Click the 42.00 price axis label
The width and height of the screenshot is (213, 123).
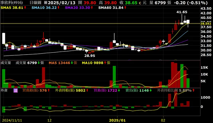(x=206, y=13)
